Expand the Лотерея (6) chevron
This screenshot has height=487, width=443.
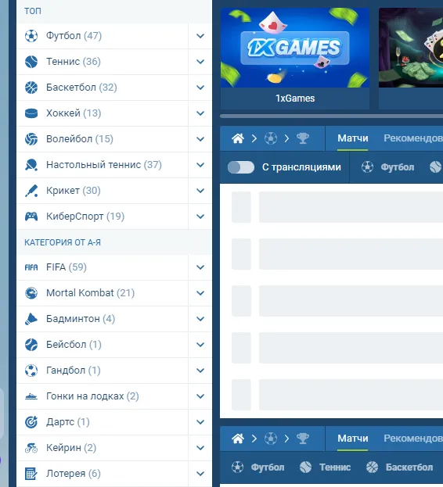200,474
